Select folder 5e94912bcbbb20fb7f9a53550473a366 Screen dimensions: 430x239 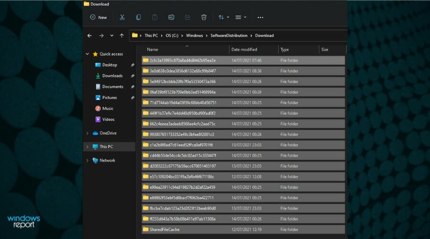pyautogui.click(x=243, y=81)
